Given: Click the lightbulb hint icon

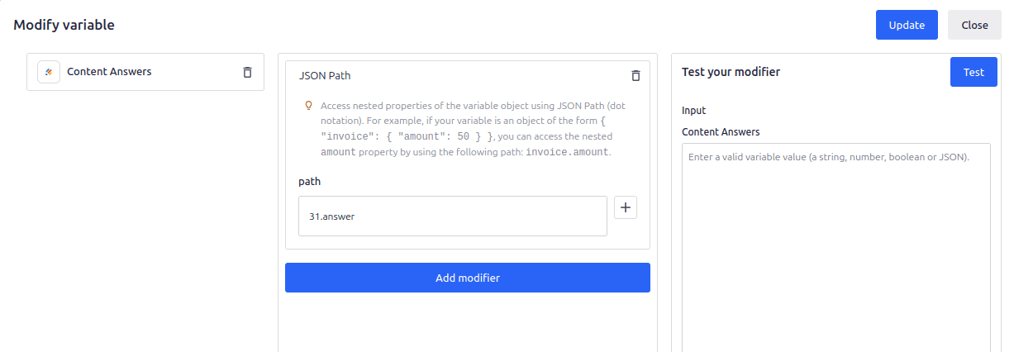Looking at the screenshot, I should click(309, 106).
